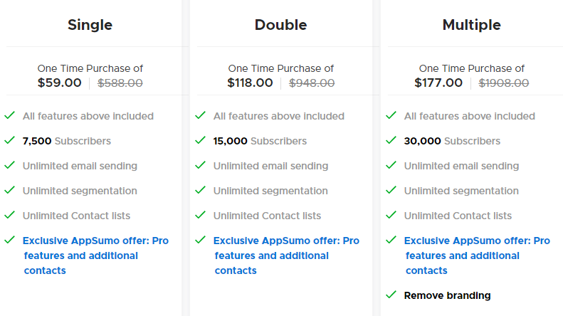Click the Multiple plan's Unlimited email sending checkmark
Image resolution: width=563 pixels, height=316 pixels.
click(x=391, y=165)
